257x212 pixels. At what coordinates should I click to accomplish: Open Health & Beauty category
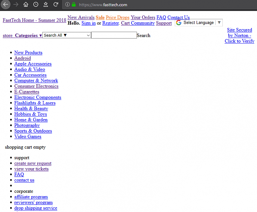31,109
